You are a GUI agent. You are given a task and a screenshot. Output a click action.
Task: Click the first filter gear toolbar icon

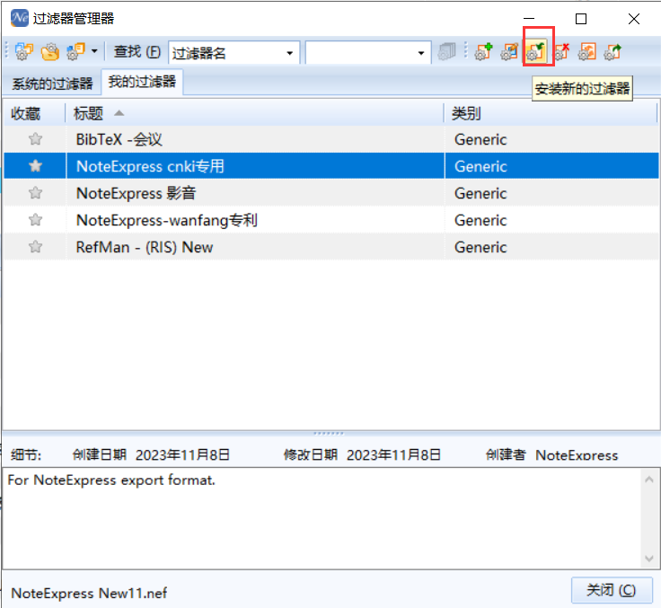(x=23, y=52)
